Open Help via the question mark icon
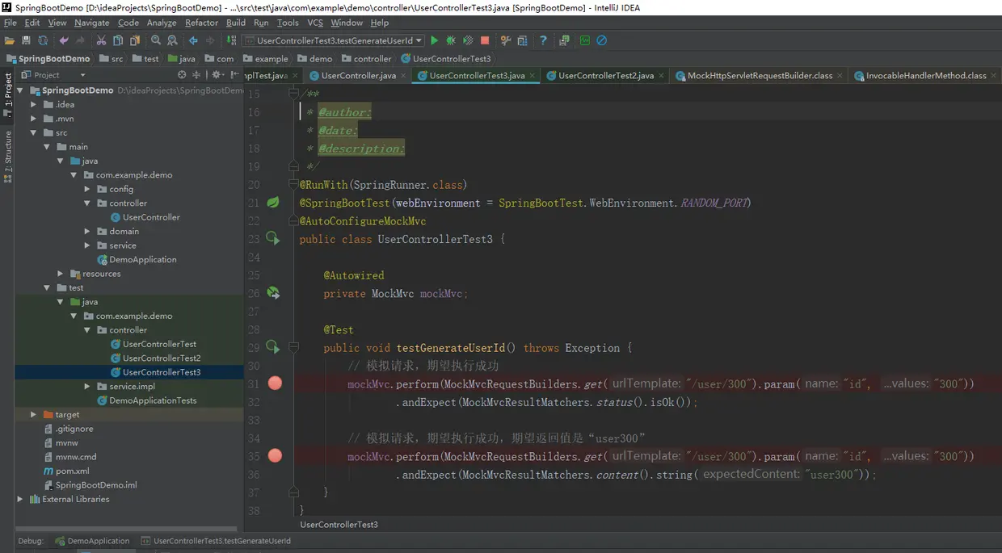This screenshot has width=1002, height=553. [543, 40]
